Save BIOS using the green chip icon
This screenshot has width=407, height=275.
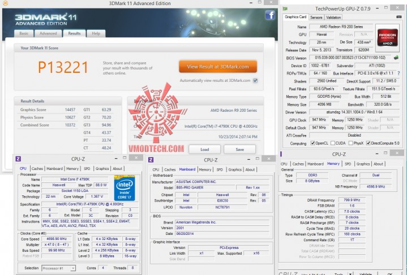[x=396, y=58]
